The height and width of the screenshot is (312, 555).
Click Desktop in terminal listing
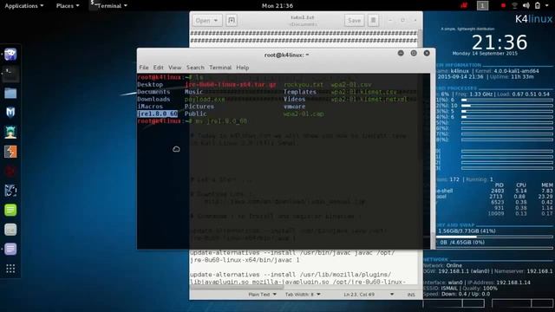click(150, 85)
